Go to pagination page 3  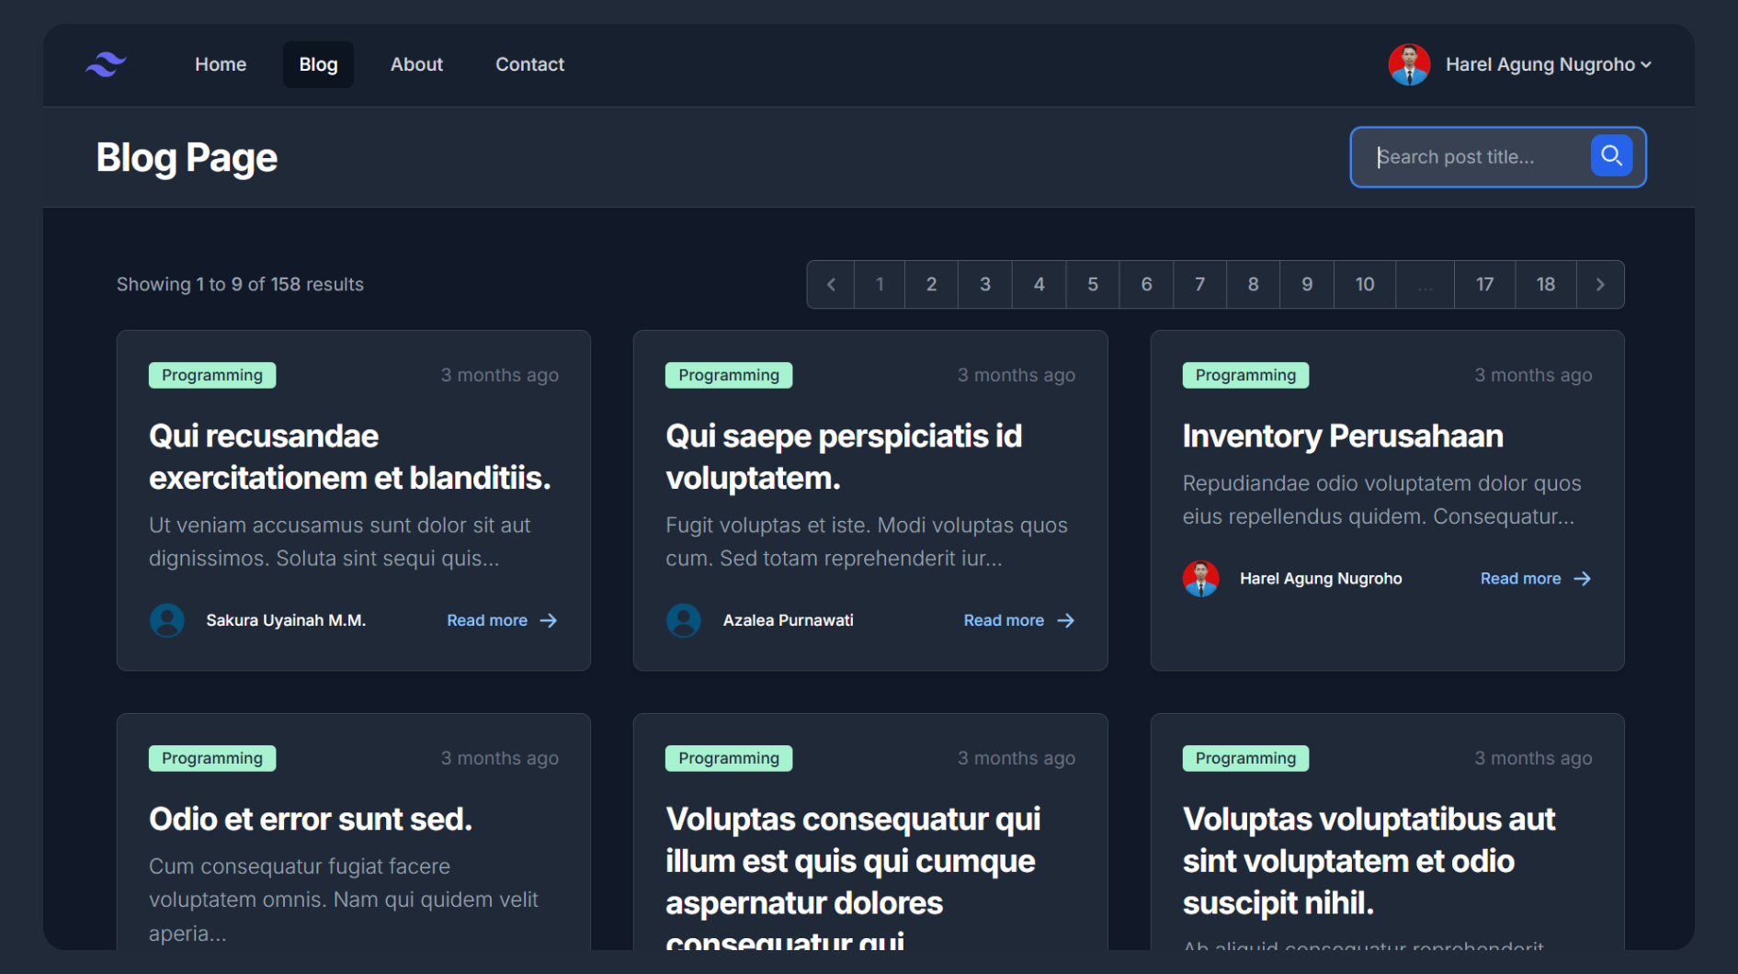pos(985,285)
